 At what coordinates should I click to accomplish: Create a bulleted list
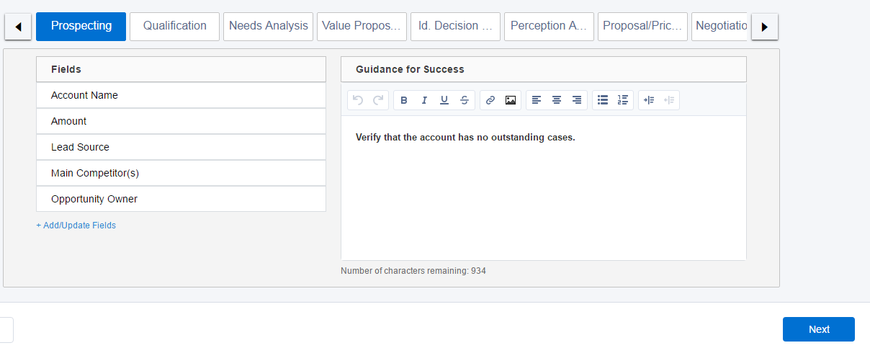(603, 100)
